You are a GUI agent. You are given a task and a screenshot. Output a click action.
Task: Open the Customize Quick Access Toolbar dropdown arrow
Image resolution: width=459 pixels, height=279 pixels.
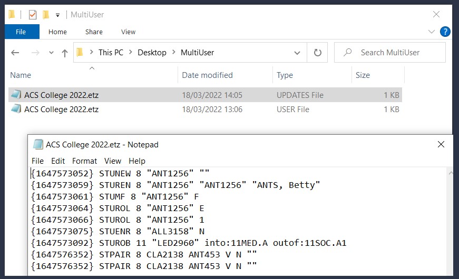[57, 15]
